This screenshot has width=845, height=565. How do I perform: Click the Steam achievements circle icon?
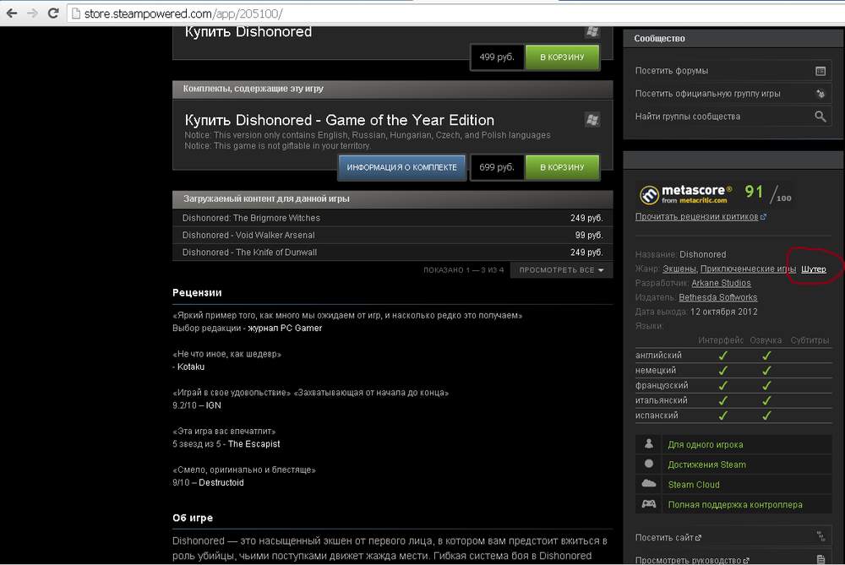[649, 464]
